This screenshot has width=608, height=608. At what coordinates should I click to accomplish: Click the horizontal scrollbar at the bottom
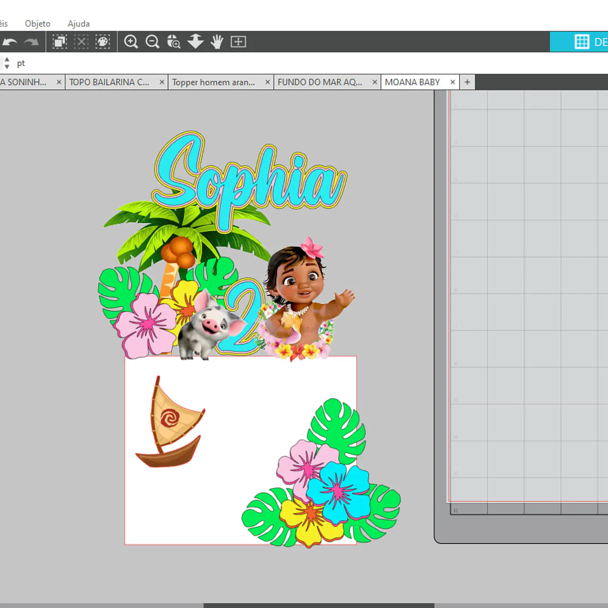pos(319,605)
